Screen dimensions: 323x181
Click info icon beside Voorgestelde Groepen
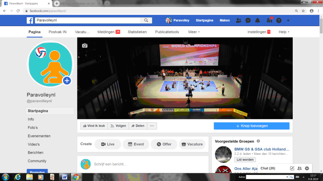pos(258,141)
